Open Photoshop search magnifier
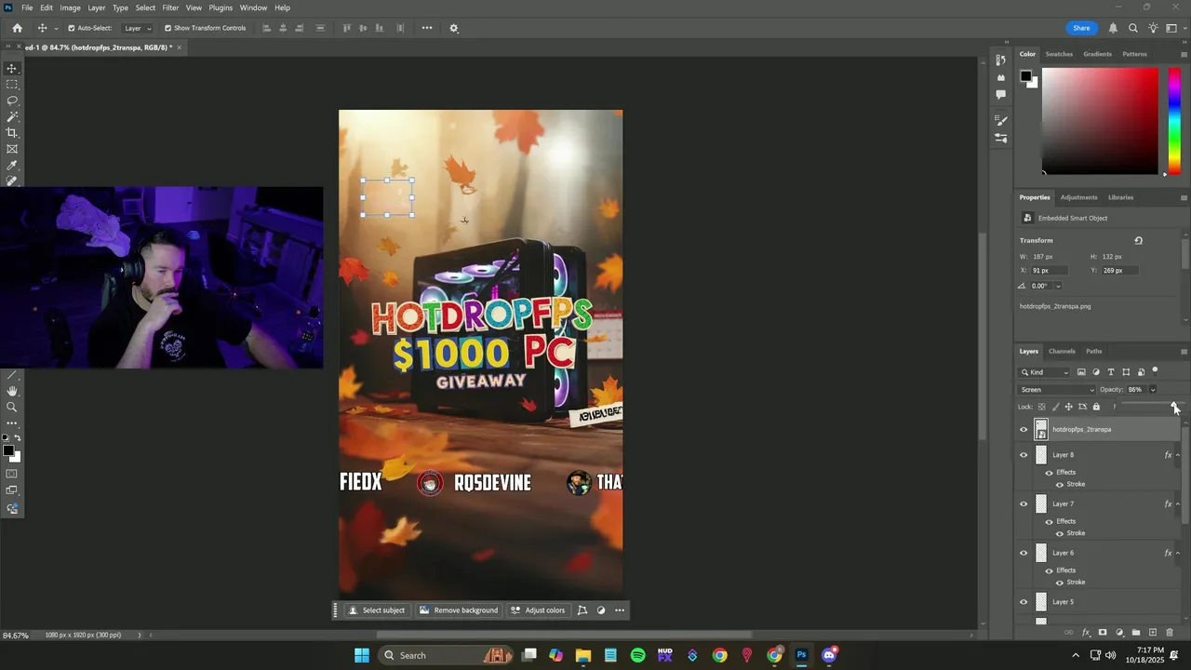 pyautogui.click(x=1133, y=28)
